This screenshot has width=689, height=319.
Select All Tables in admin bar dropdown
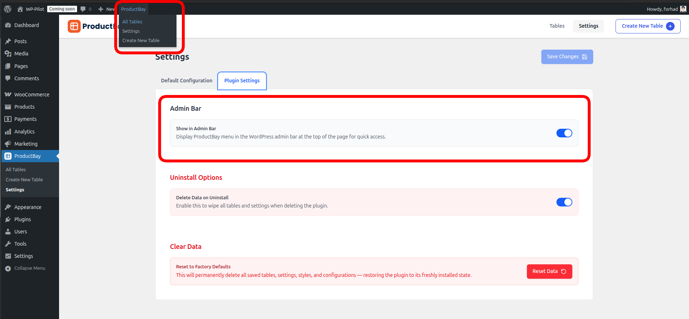point(132,22)
